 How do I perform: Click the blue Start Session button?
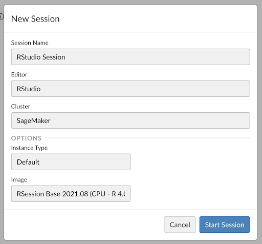pos(225,225)
